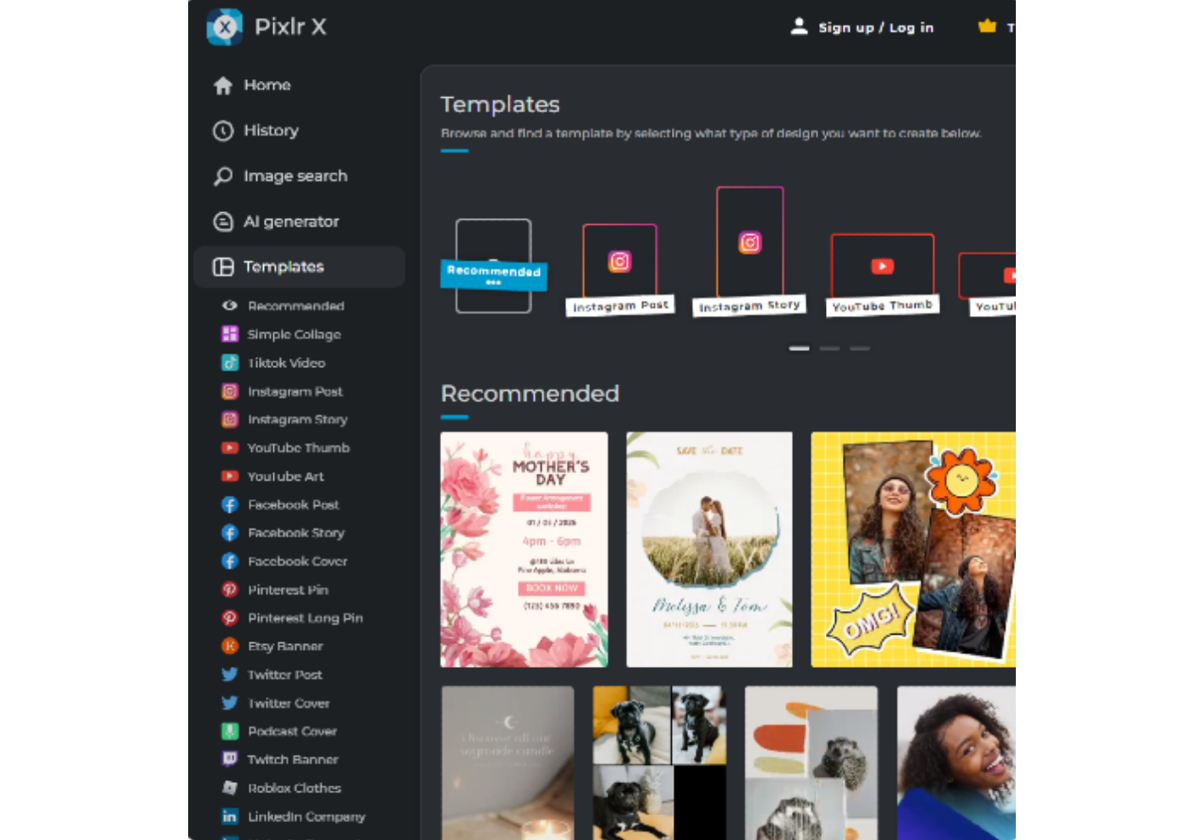Open LinkedIn Company templates link
Image resolution: width=1204 pixels, height=840 pixels.
pyautogui.click(x=306, y=816)
